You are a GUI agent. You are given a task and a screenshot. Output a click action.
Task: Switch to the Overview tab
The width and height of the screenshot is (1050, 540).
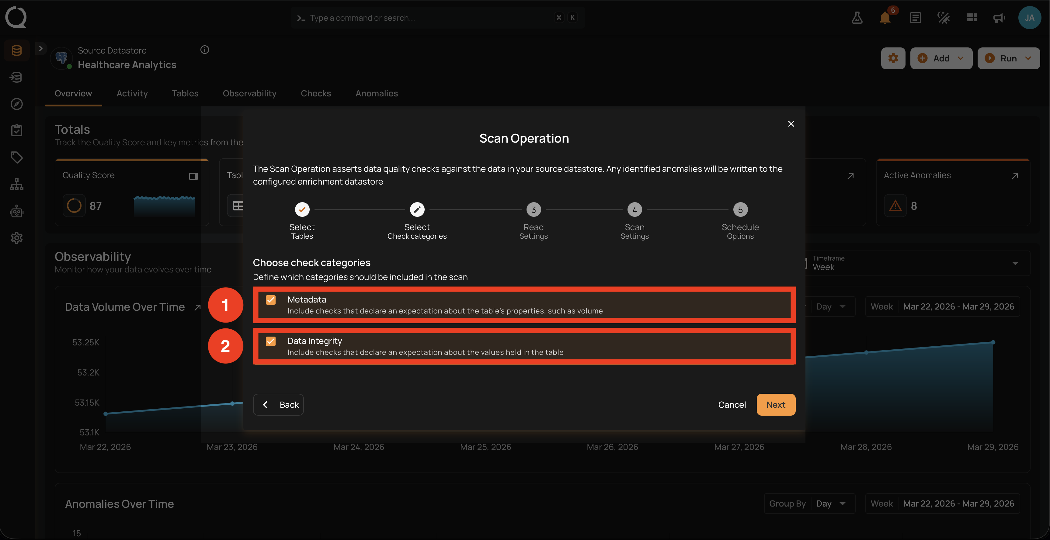pos(73,93)
